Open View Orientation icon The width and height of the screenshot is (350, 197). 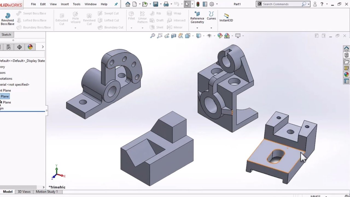click(x=188, y=36)
